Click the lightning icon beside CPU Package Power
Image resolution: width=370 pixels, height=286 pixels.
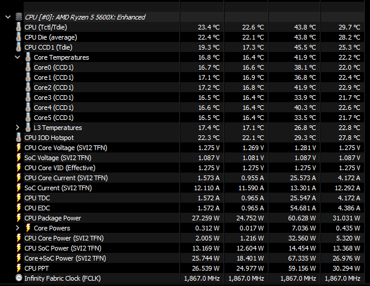point(18,218)
